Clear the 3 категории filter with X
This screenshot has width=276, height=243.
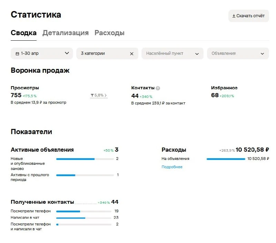pyautogui.click(x=132, y=54)
